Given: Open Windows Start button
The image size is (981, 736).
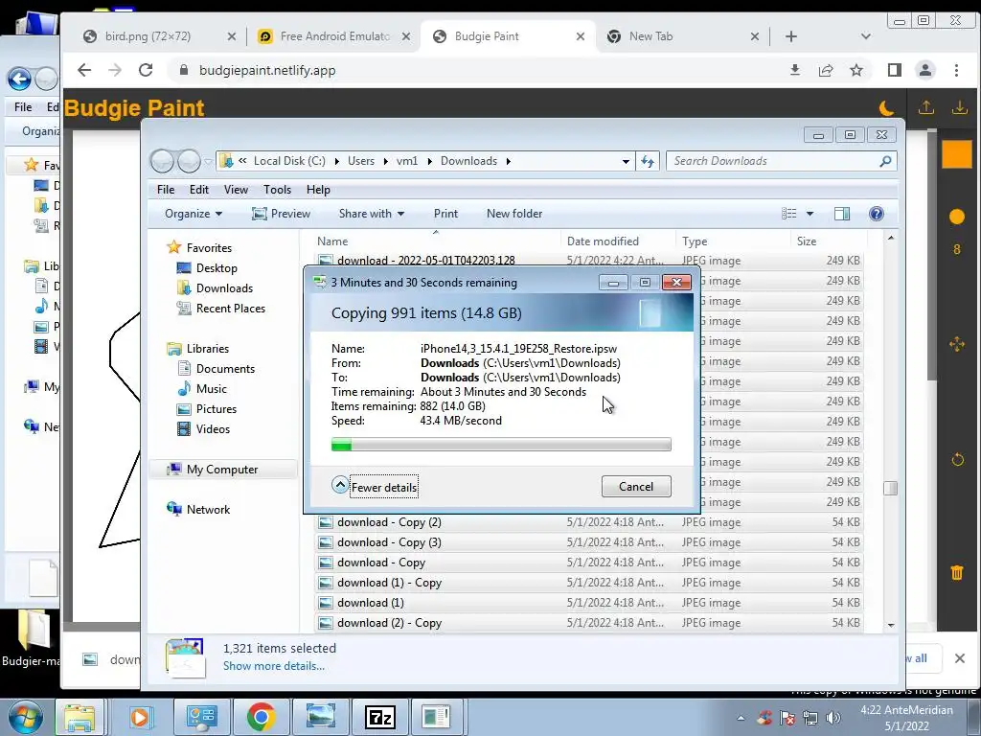Looking at the screenshot, I should coord(25,717).
